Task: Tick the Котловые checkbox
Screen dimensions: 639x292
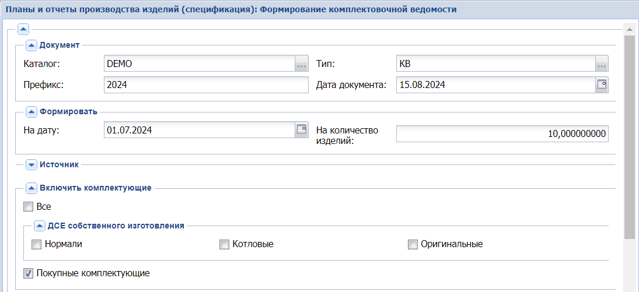Action: pyautogui.click(x=224, y=244)
